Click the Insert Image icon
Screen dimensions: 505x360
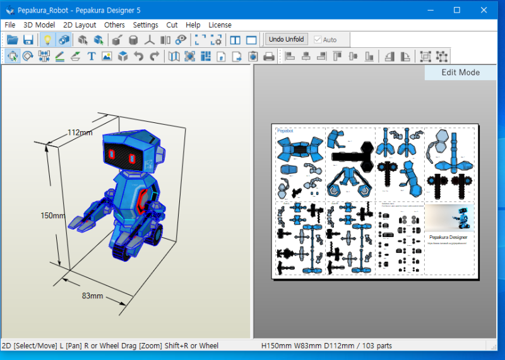pos(107,56)
